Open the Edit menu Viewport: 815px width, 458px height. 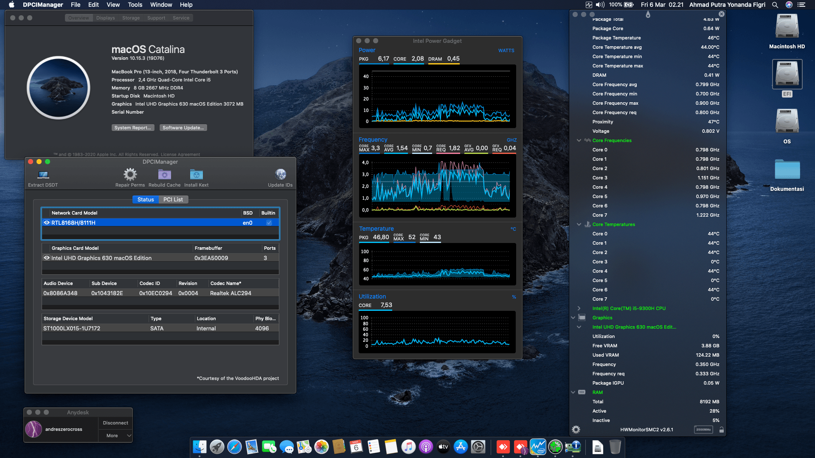click(93, 5)
